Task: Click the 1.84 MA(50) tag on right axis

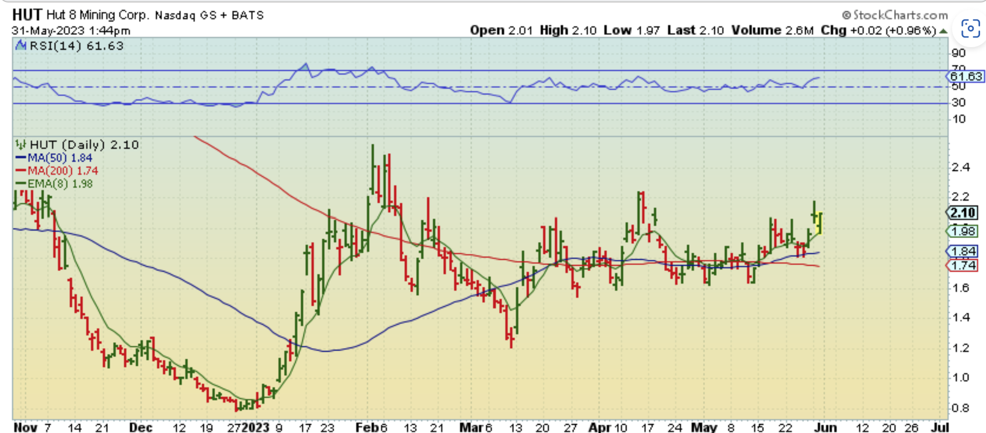Action: click(962, 251)
